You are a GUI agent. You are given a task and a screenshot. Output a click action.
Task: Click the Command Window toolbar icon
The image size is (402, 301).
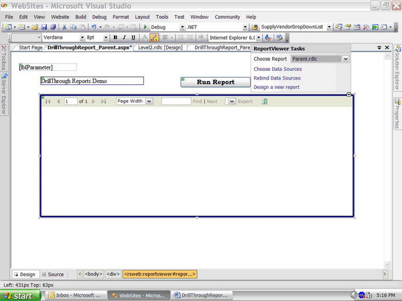coord(384,27)
